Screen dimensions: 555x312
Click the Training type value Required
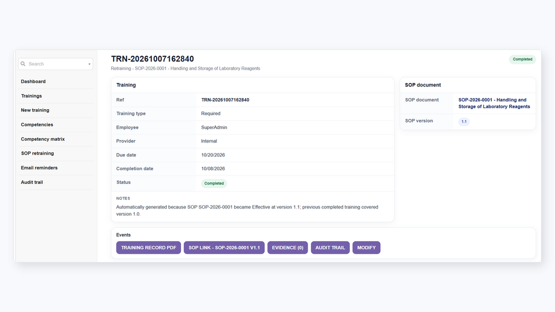210,114
